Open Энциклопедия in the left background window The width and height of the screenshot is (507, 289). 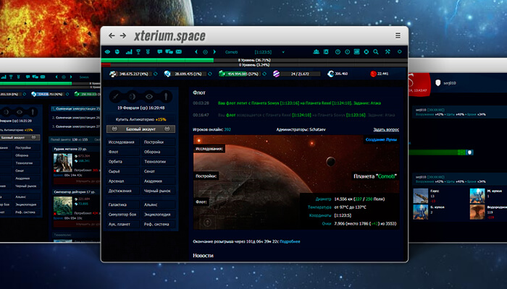(25, 204)
